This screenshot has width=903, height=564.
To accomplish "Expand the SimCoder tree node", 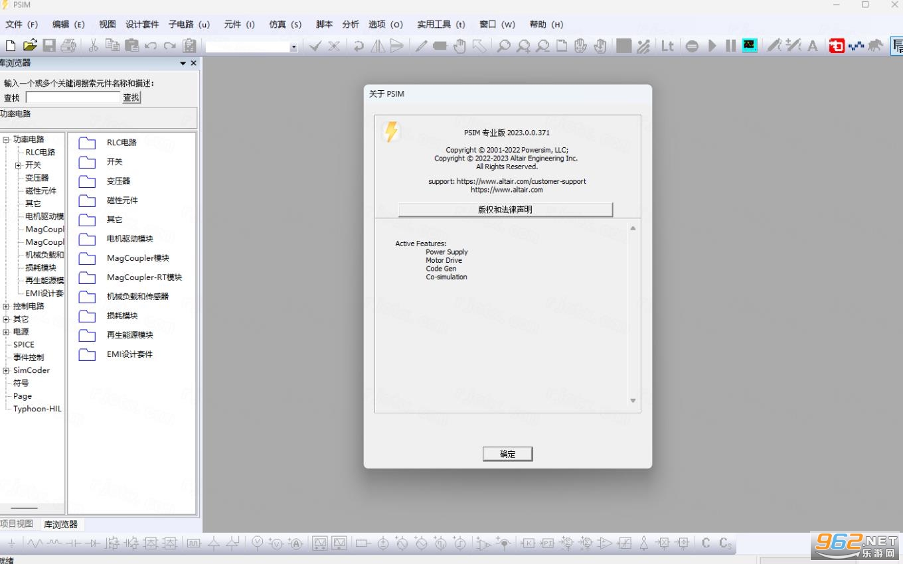I will 6,370.
